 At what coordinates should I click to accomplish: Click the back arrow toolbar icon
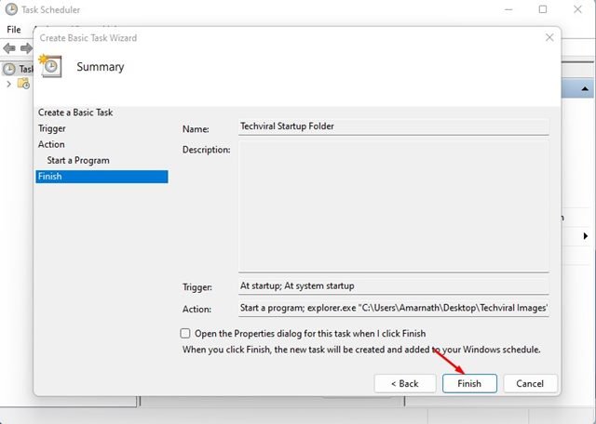click(x=9, y=48)
